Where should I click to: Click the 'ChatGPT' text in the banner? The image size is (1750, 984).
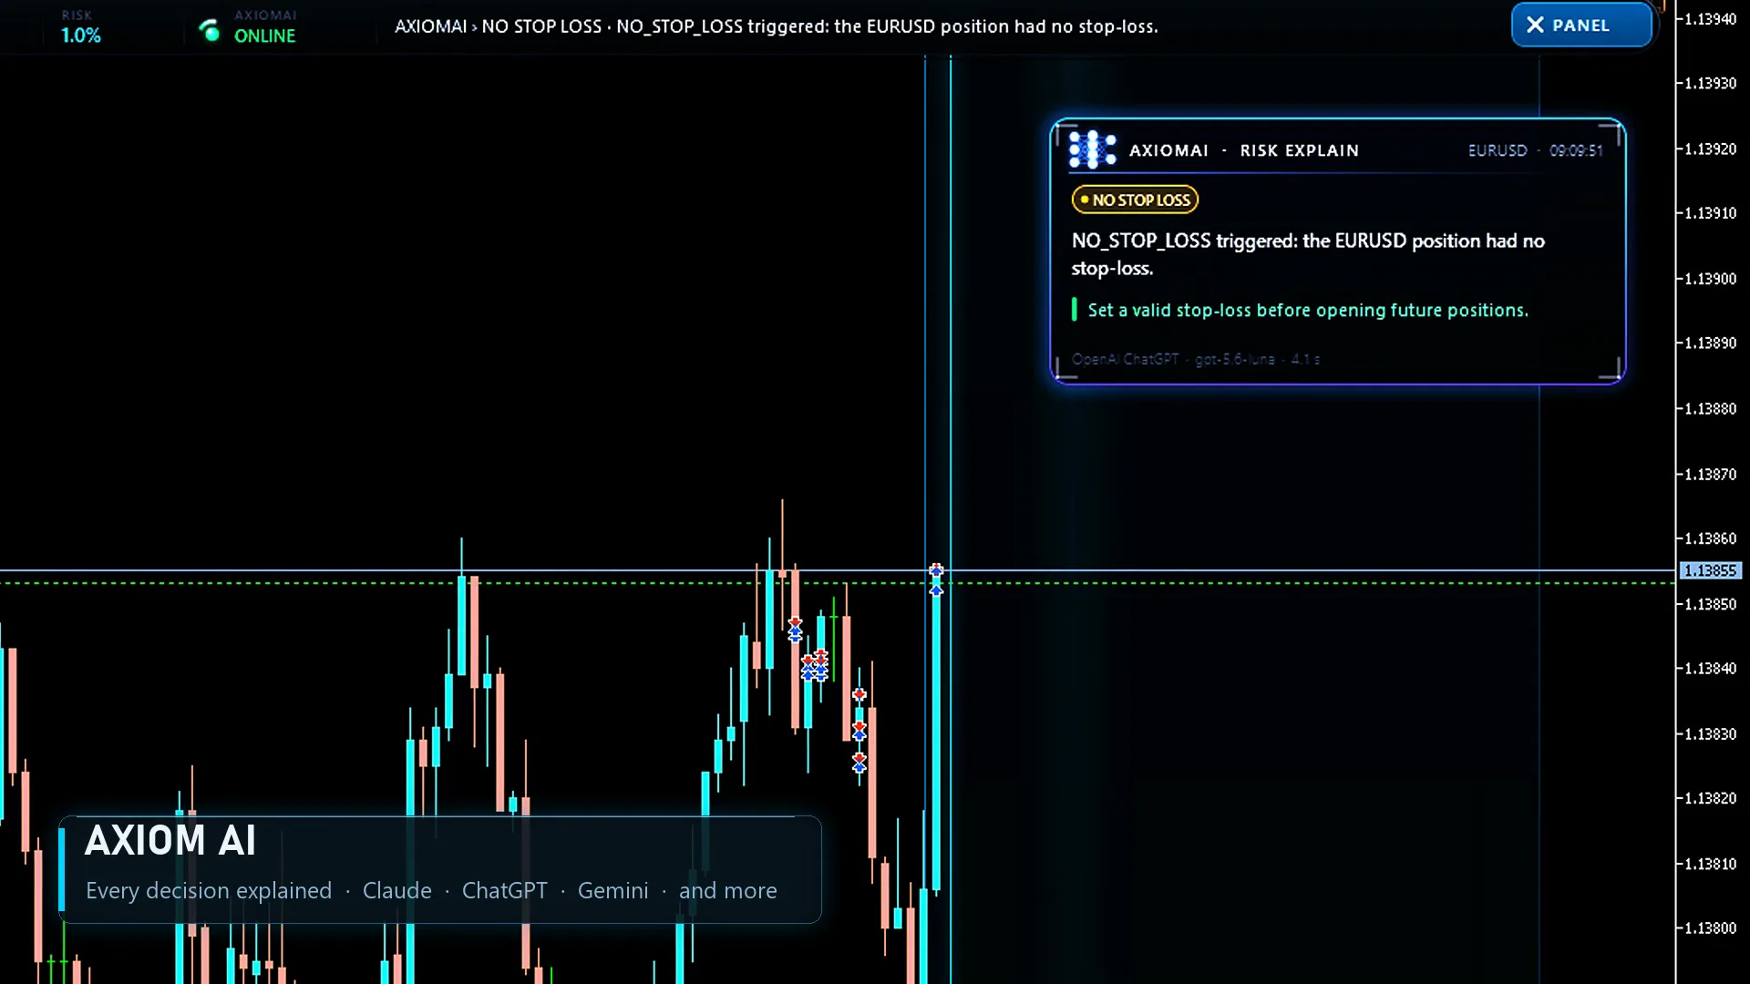505,890
